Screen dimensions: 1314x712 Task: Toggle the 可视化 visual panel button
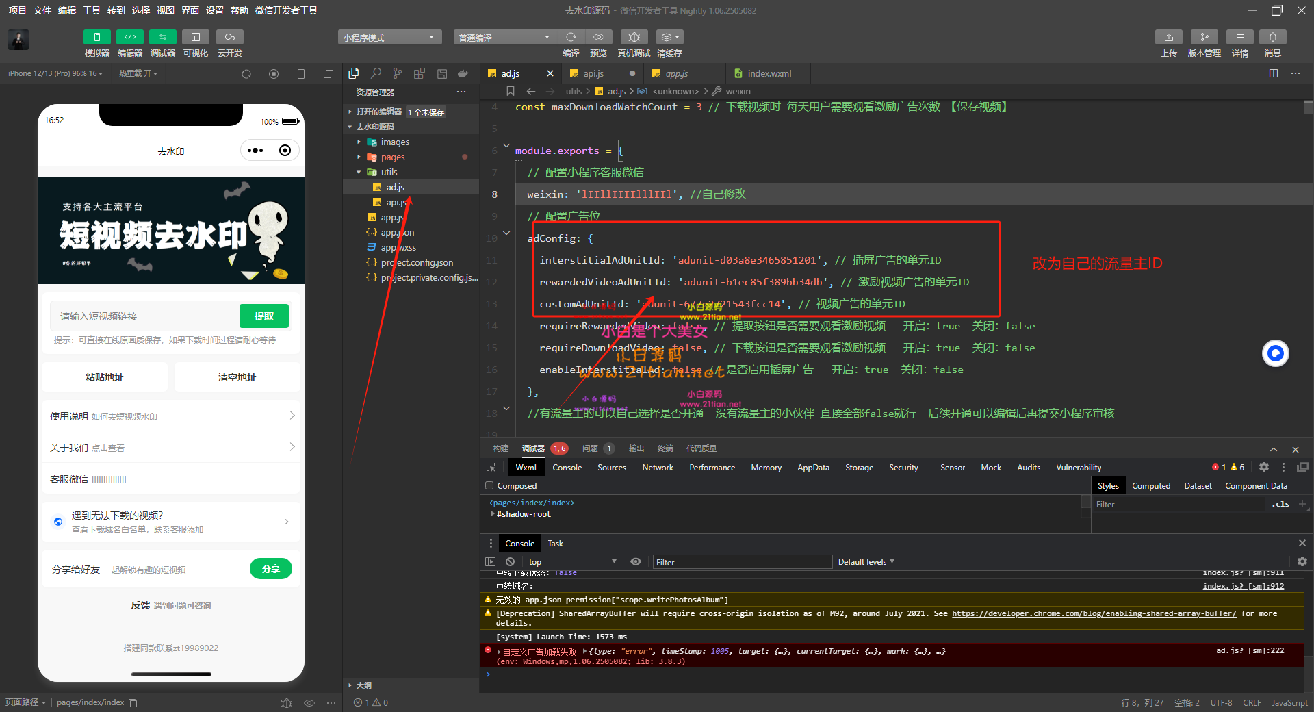pyautogui.click(x=196, y=37)
